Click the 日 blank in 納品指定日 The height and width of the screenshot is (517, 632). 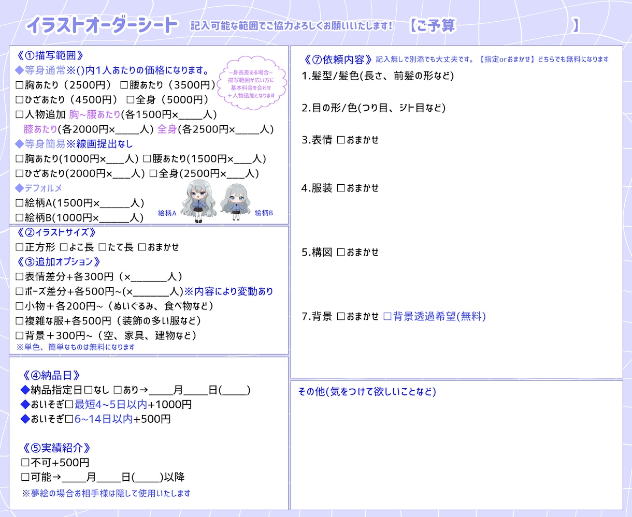click(x=196, y=390)
